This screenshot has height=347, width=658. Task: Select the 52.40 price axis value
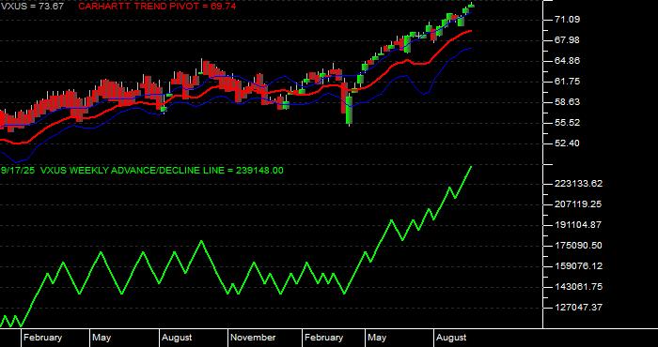pos(567,143)
